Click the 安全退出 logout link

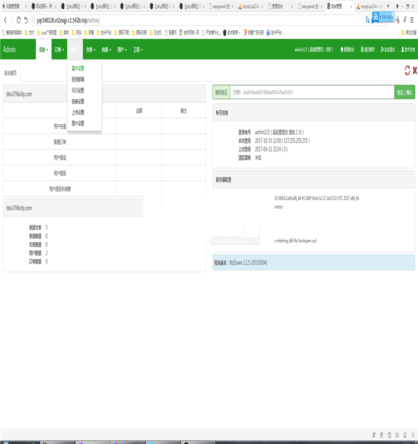388,50
